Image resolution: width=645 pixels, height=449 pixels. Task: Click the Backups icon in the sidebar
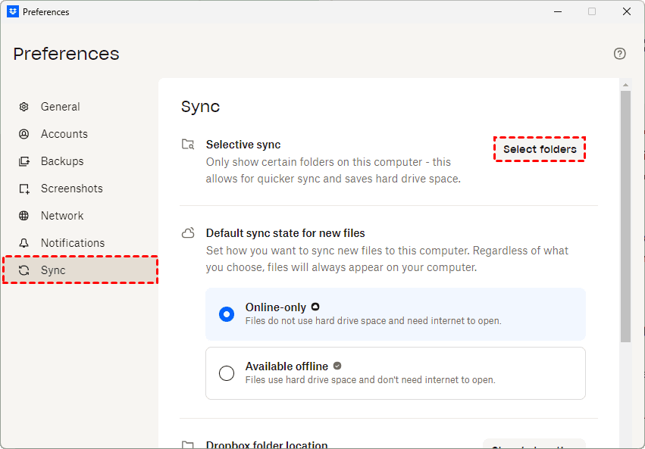pos(24,161)
